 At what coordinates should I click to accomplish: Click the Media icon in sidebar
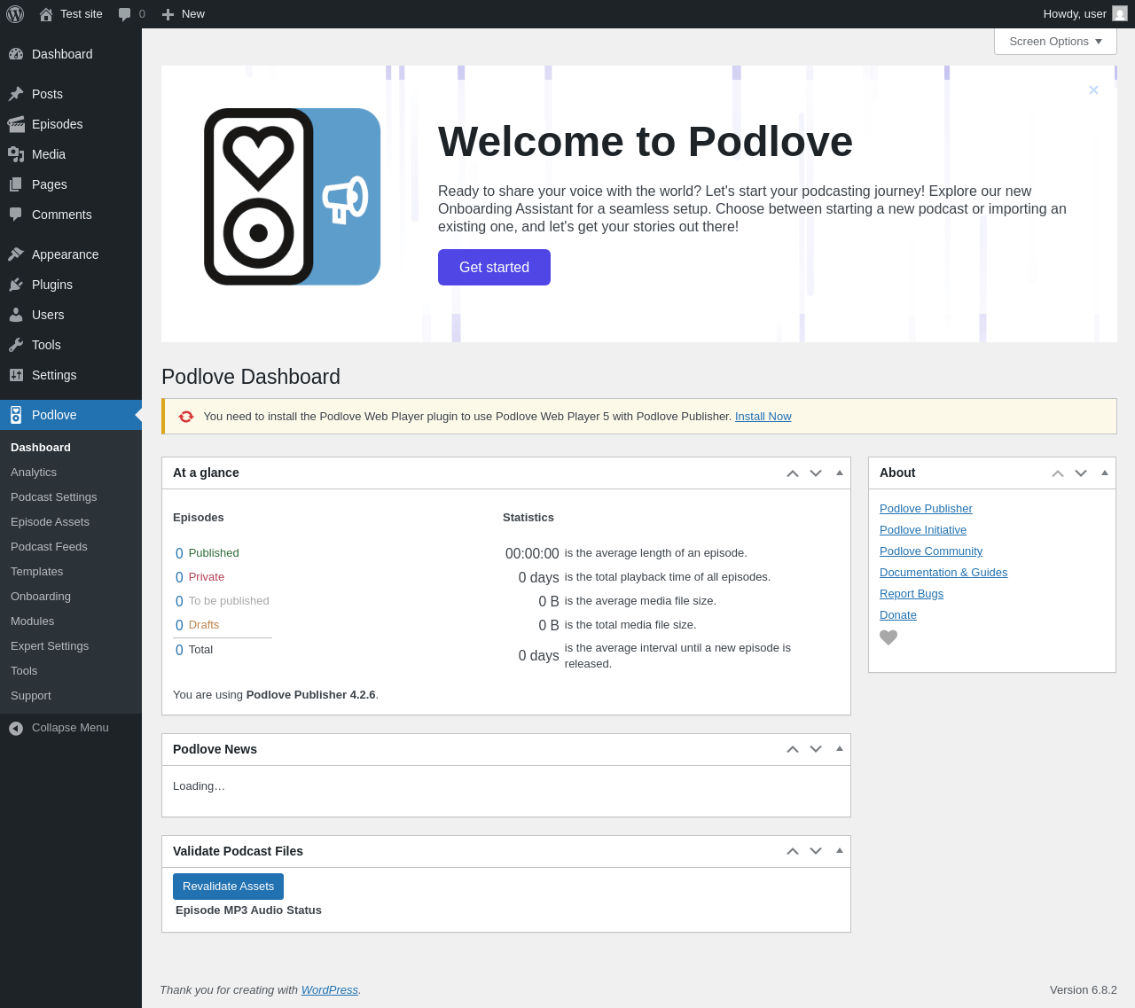click(x=16, y=154)
